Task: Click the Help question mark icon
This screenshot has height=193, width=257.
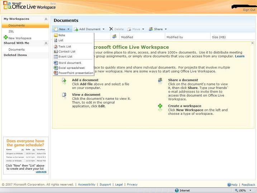Action: coord(229,185)
